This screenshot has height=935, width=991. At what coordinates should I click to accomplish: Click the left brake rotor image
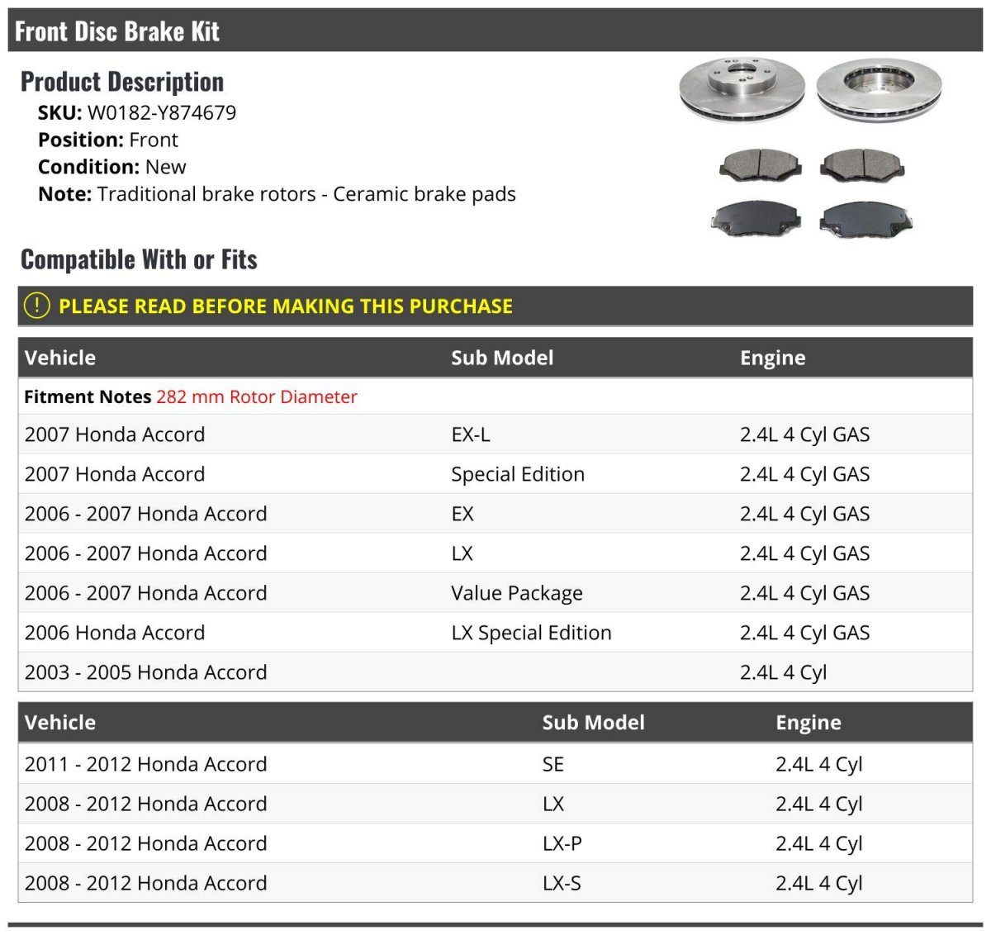pyautogui.click(x=742, y=88)
